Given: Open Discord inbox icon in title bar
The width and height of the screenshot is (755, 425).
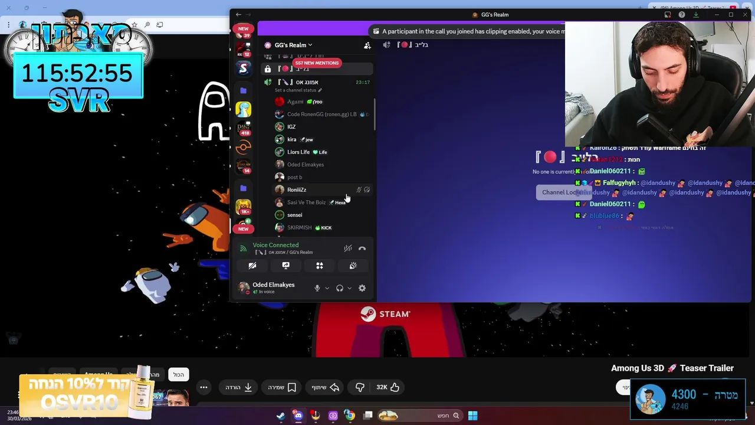Looking at the screenshot, I should point(668,15).
